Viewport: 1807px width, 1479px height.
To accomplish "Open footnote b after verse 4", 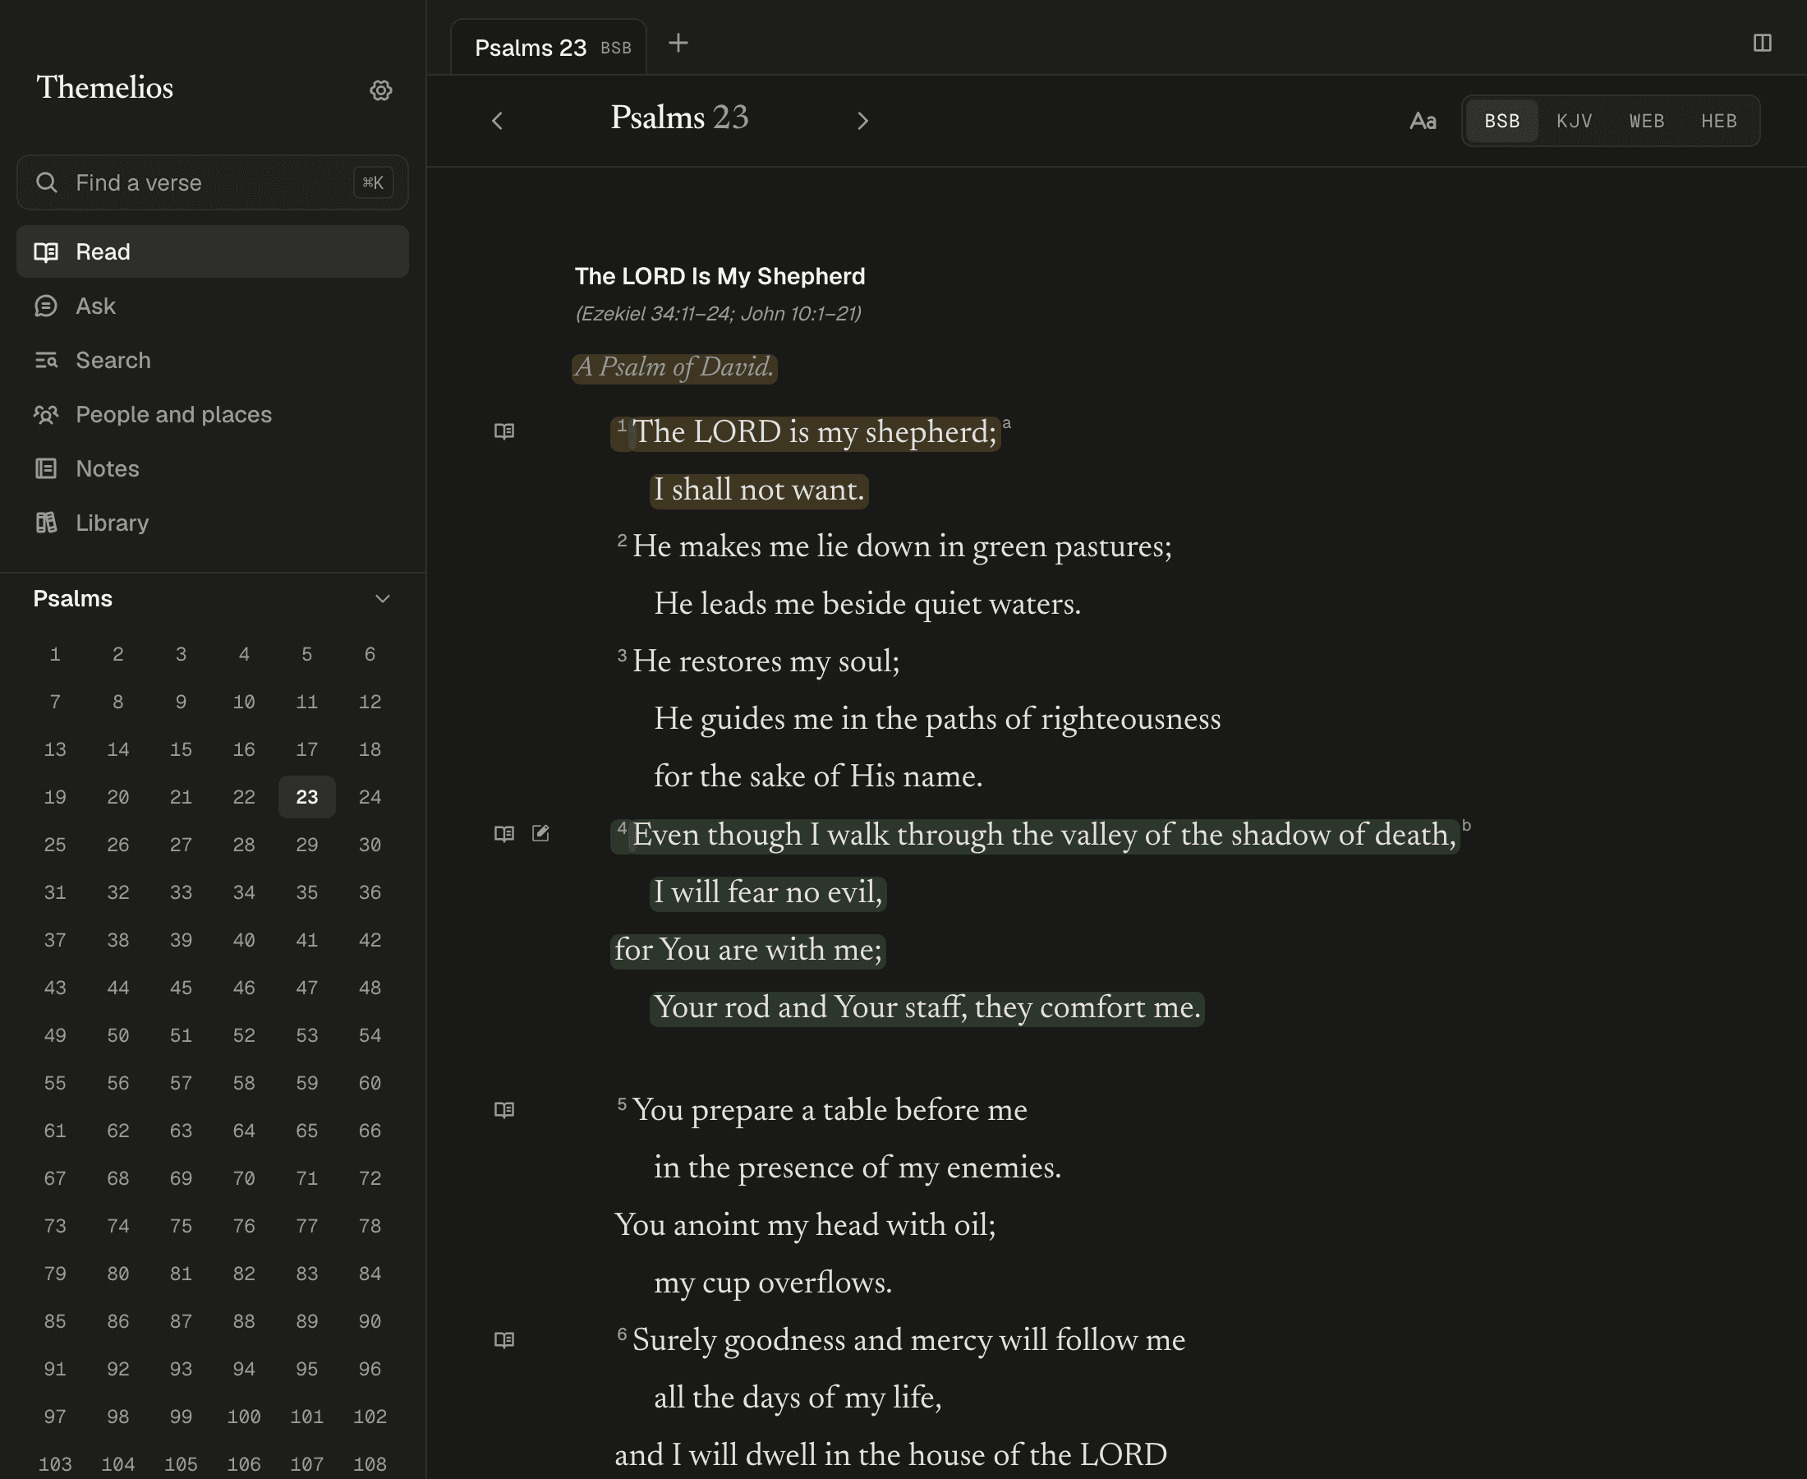I will (x=1466, y=825).
